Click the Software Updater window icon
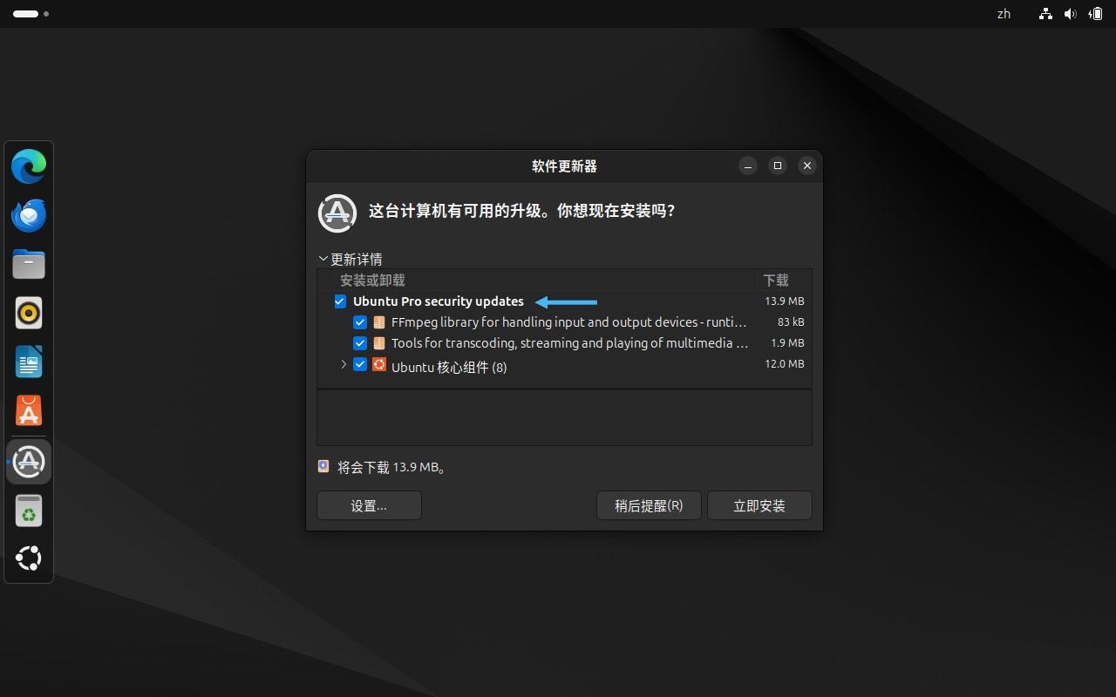The image size is (1116, 697). pos(337,212)
